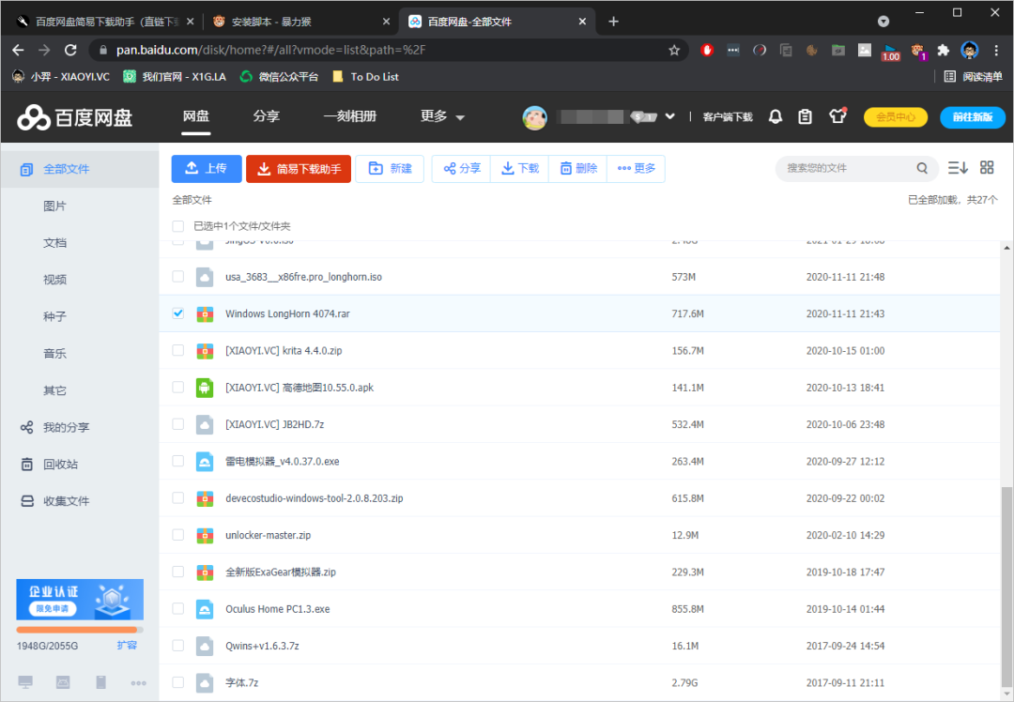
Task: Open the 更多 actions toolbar menu
Action: click(x=636, y=169)
